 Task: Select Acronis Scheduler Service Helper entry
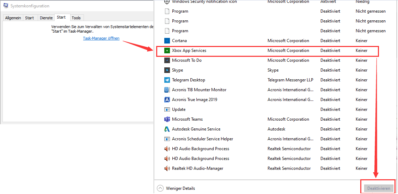[x=203, y=139]
